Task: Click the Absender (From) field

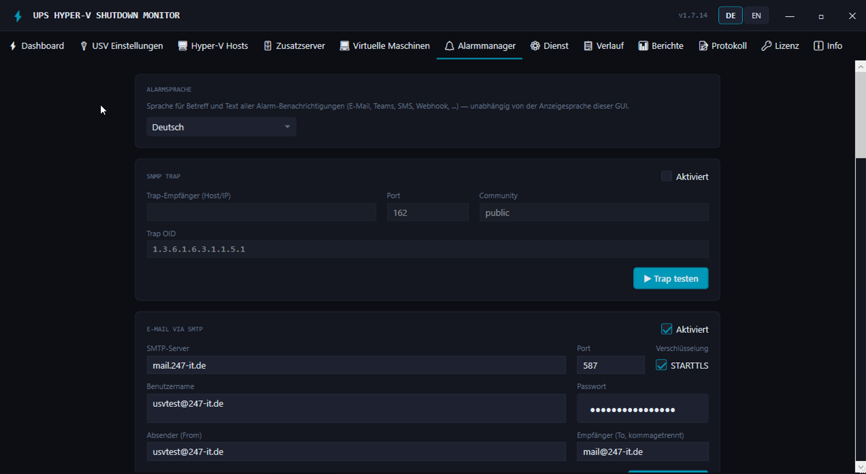Action: [x=356, y=452]
